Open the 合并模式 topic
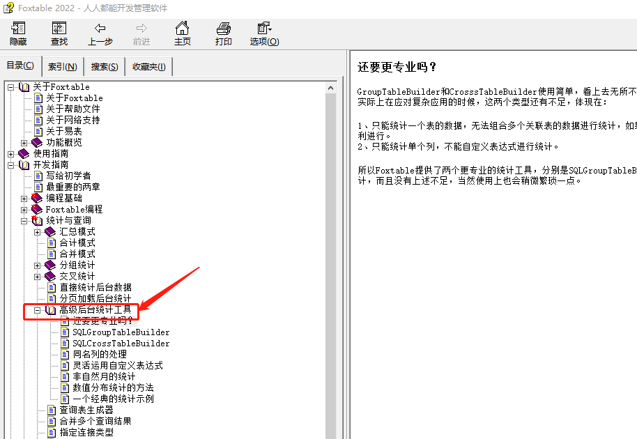 coord(77,254)
